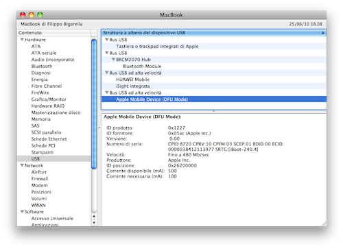Click the serial number CPID:8720 text
The image size is (343, 249).
point(226,147)
